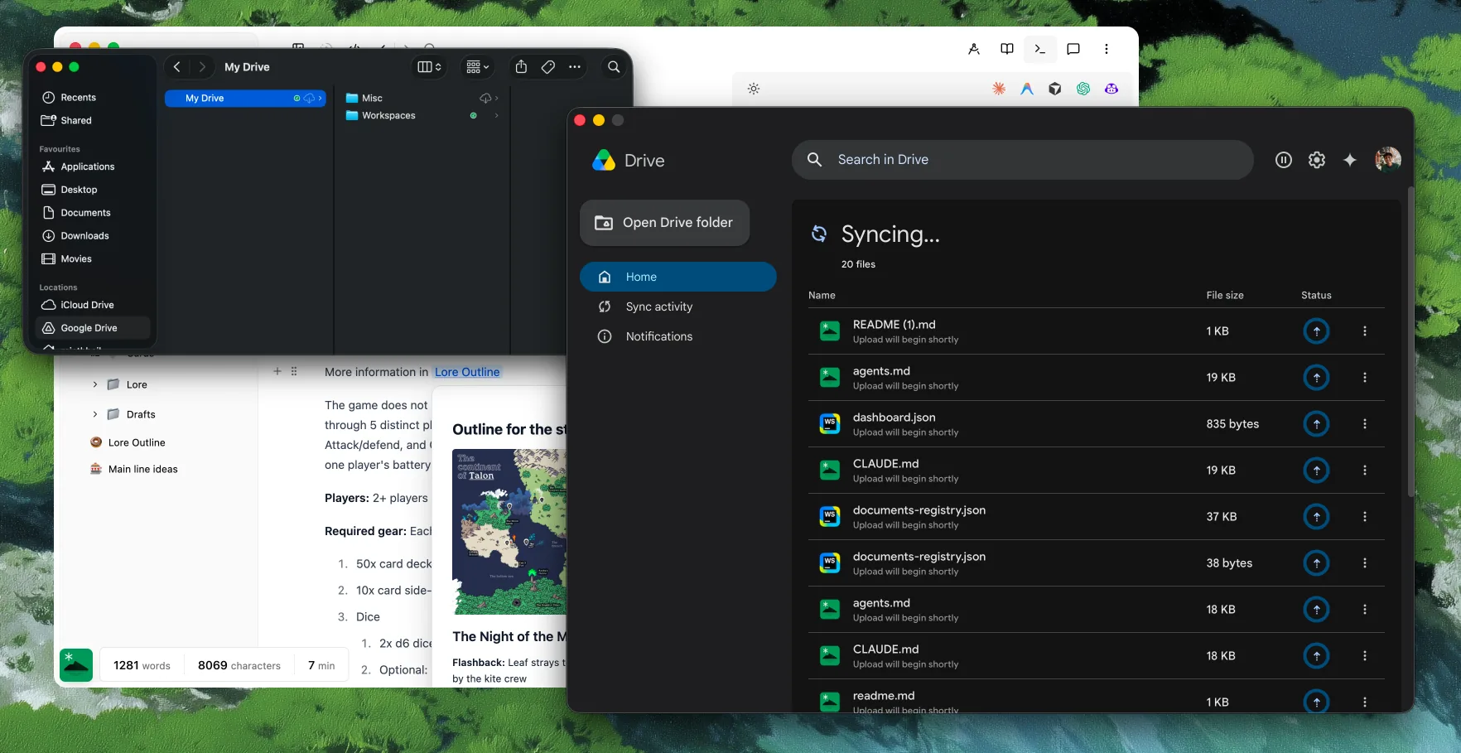
Task: Click the Drive window vertical scrollbar
Action: click(x=1410, y=342)
